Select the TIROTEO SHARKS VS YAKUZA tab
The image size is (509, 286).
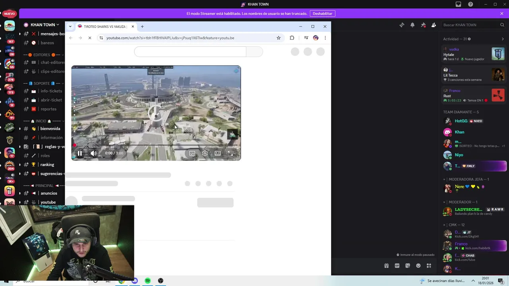[105, 27]
